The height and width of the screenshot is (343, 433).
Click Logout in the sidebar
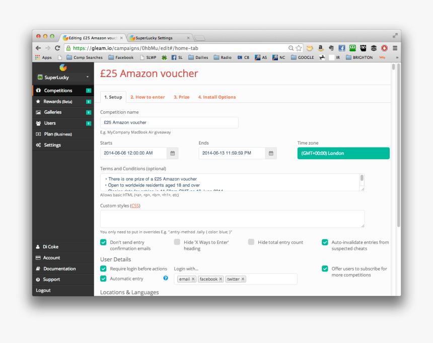click(x=43, y=290)
